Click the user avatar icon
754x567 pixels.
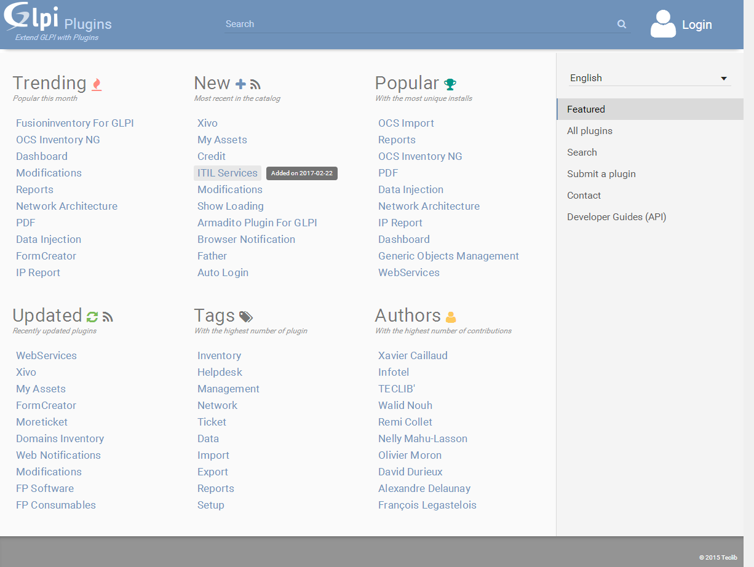pyautogui.click(x=663, y=24)
